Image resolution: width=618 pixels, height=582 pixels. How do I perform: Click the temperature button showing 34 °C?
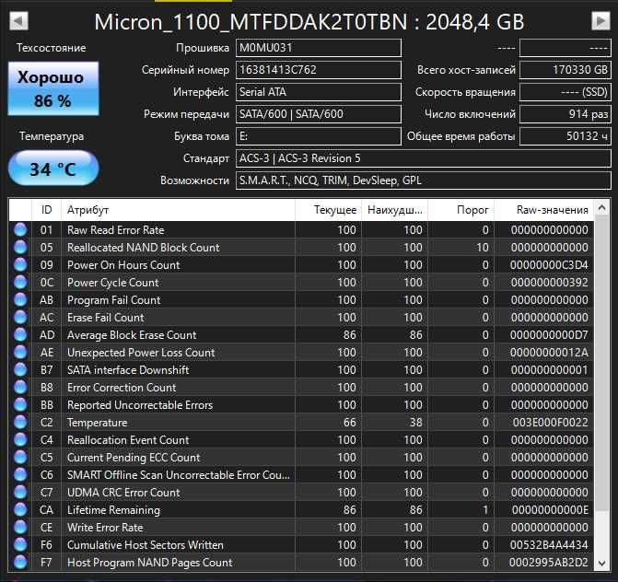(53, 169)
